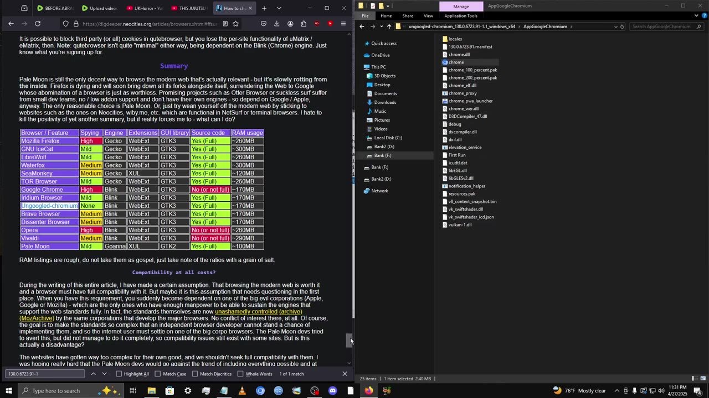The height and width of the screenshot is (398, 709).
Task: Open Downloads in the navigation pane
Action: (385, 102)
